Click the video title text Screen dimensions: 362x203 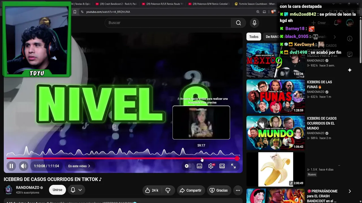(x=53, y=179)
